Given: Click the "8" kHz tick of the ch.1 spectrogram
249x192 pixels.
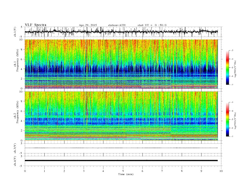Looking at the screenshot, I should point(22,50).
